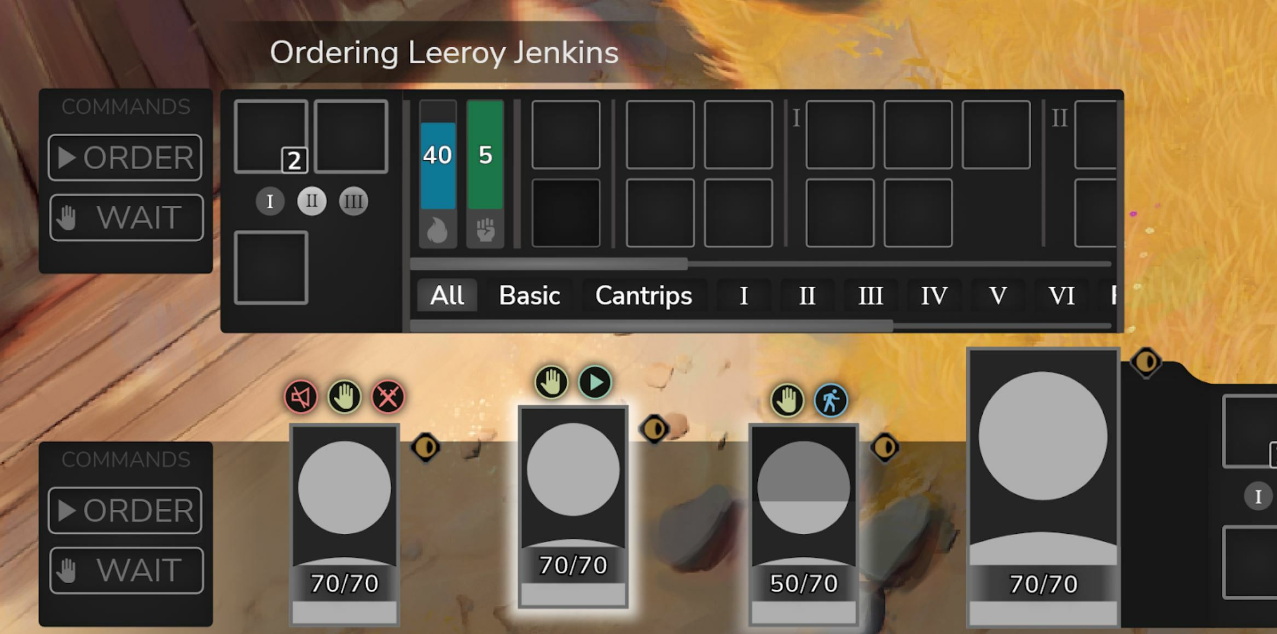1277x634 pixels.
Task: Click green hand icon above 50/70 card
Action: click(787, 400)
